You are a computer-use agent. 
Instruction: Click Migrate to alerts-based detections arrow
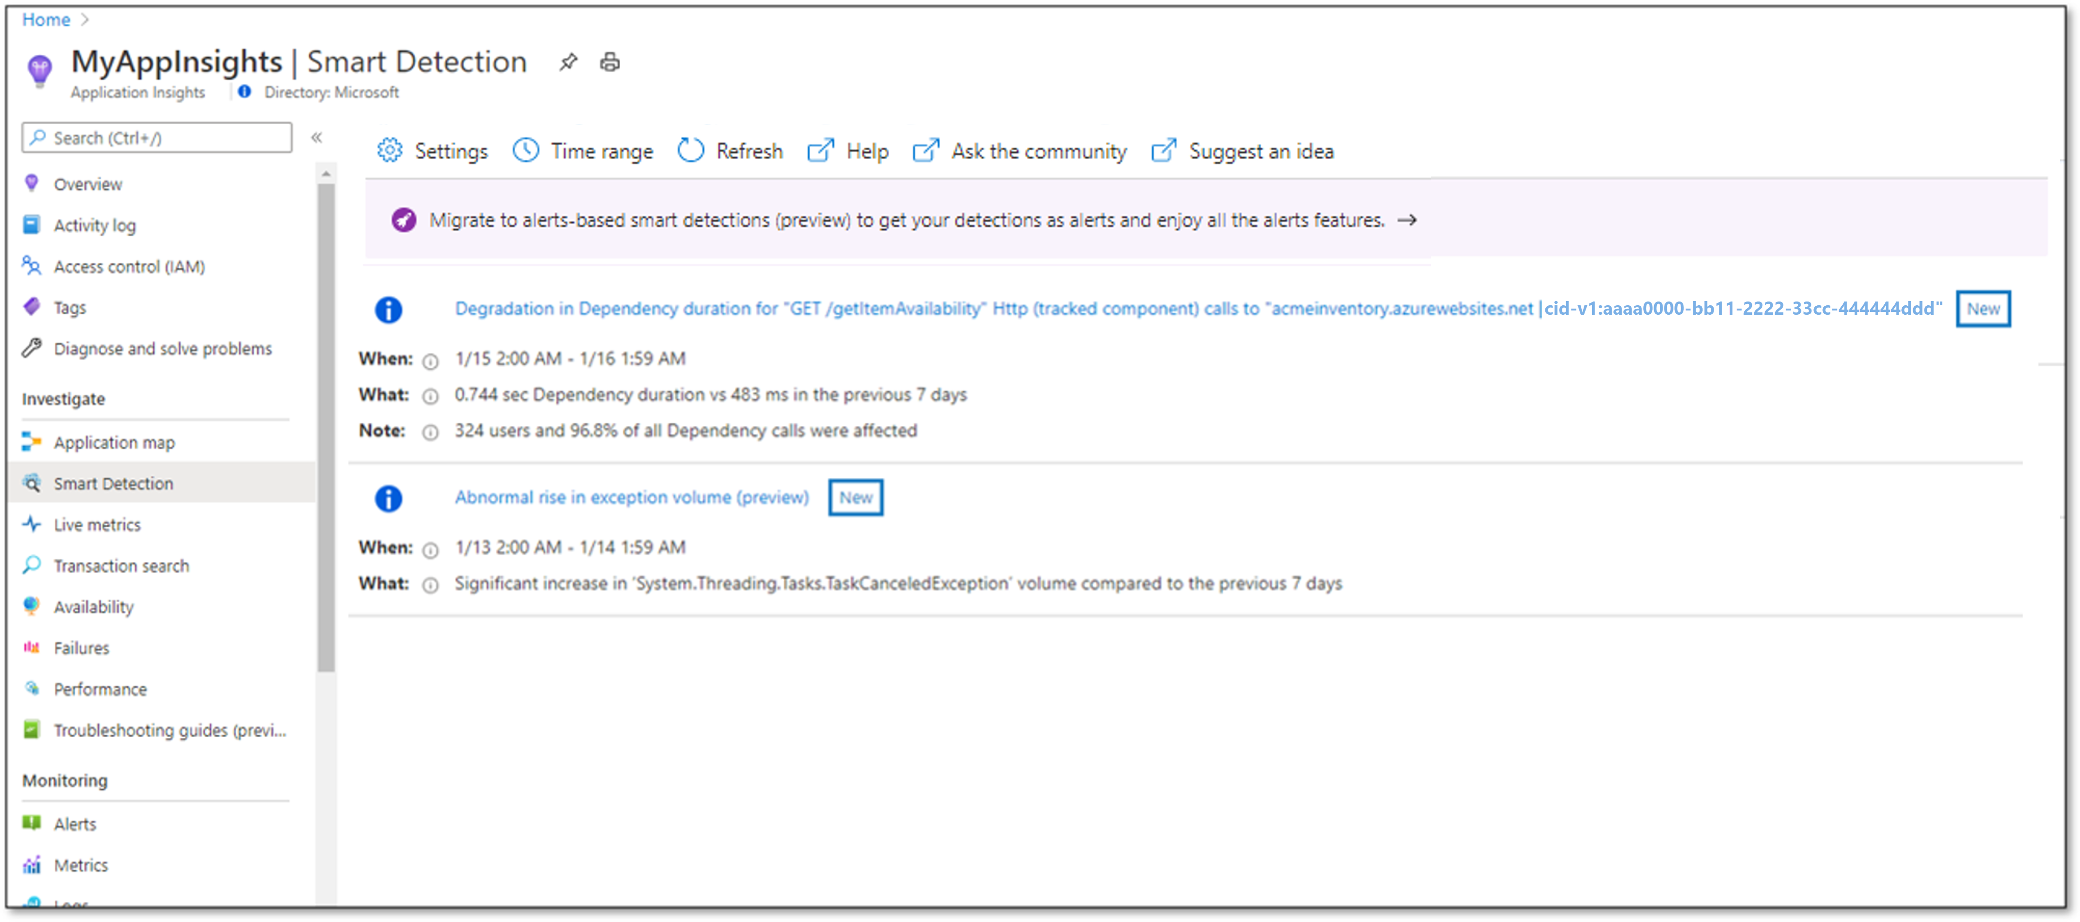[1407, 220]
